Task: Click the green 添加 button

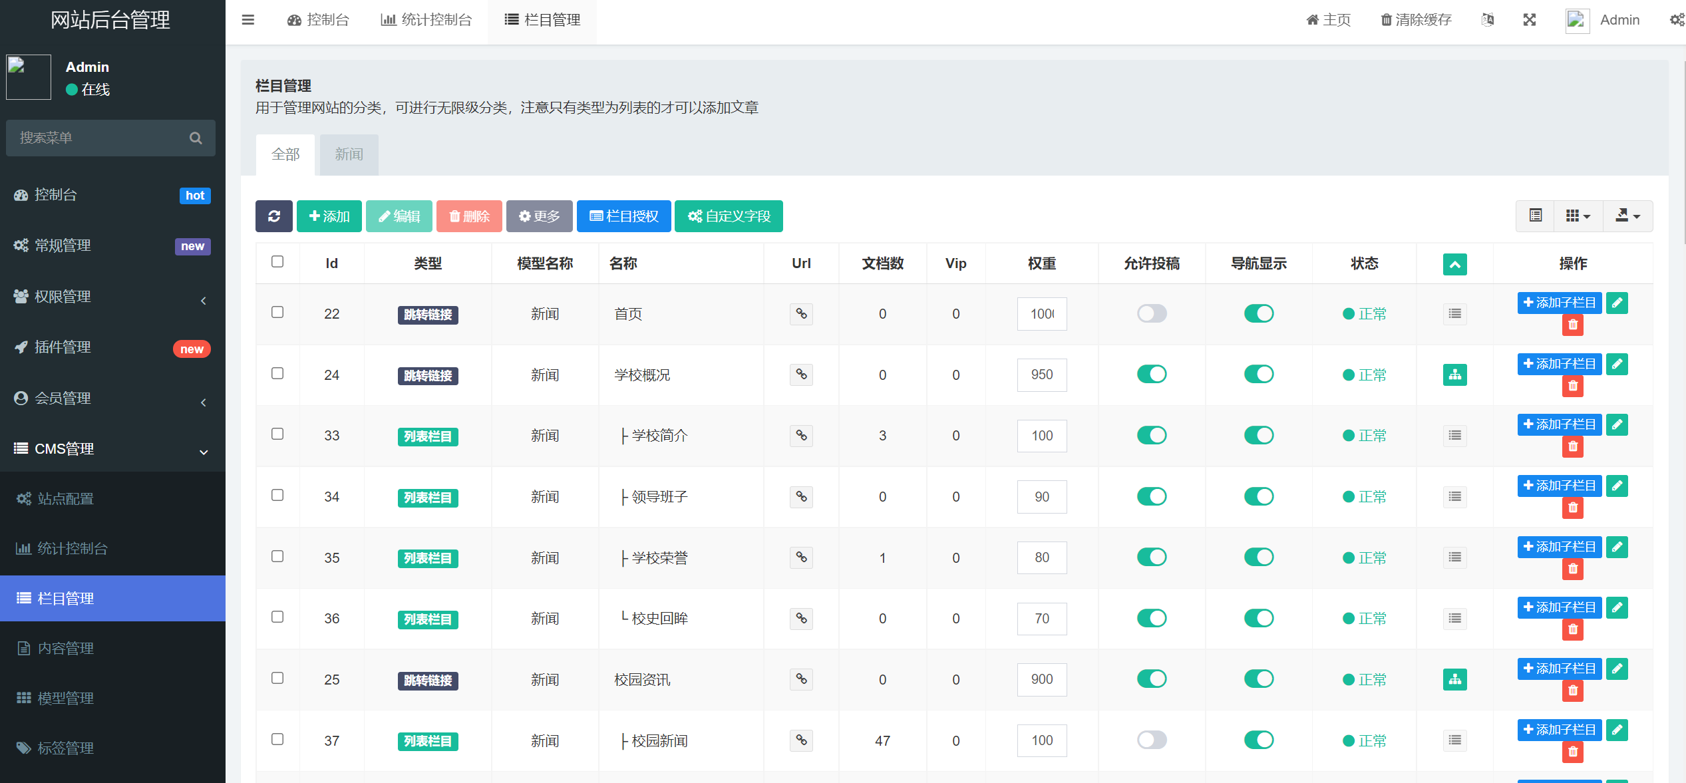Action: (329, 216)
